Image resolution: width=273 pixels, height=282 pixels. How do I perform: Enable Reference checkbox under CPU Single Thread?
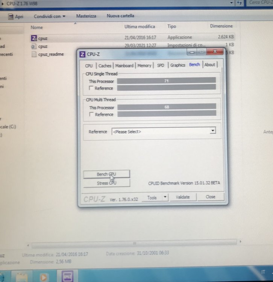[91, 88]
